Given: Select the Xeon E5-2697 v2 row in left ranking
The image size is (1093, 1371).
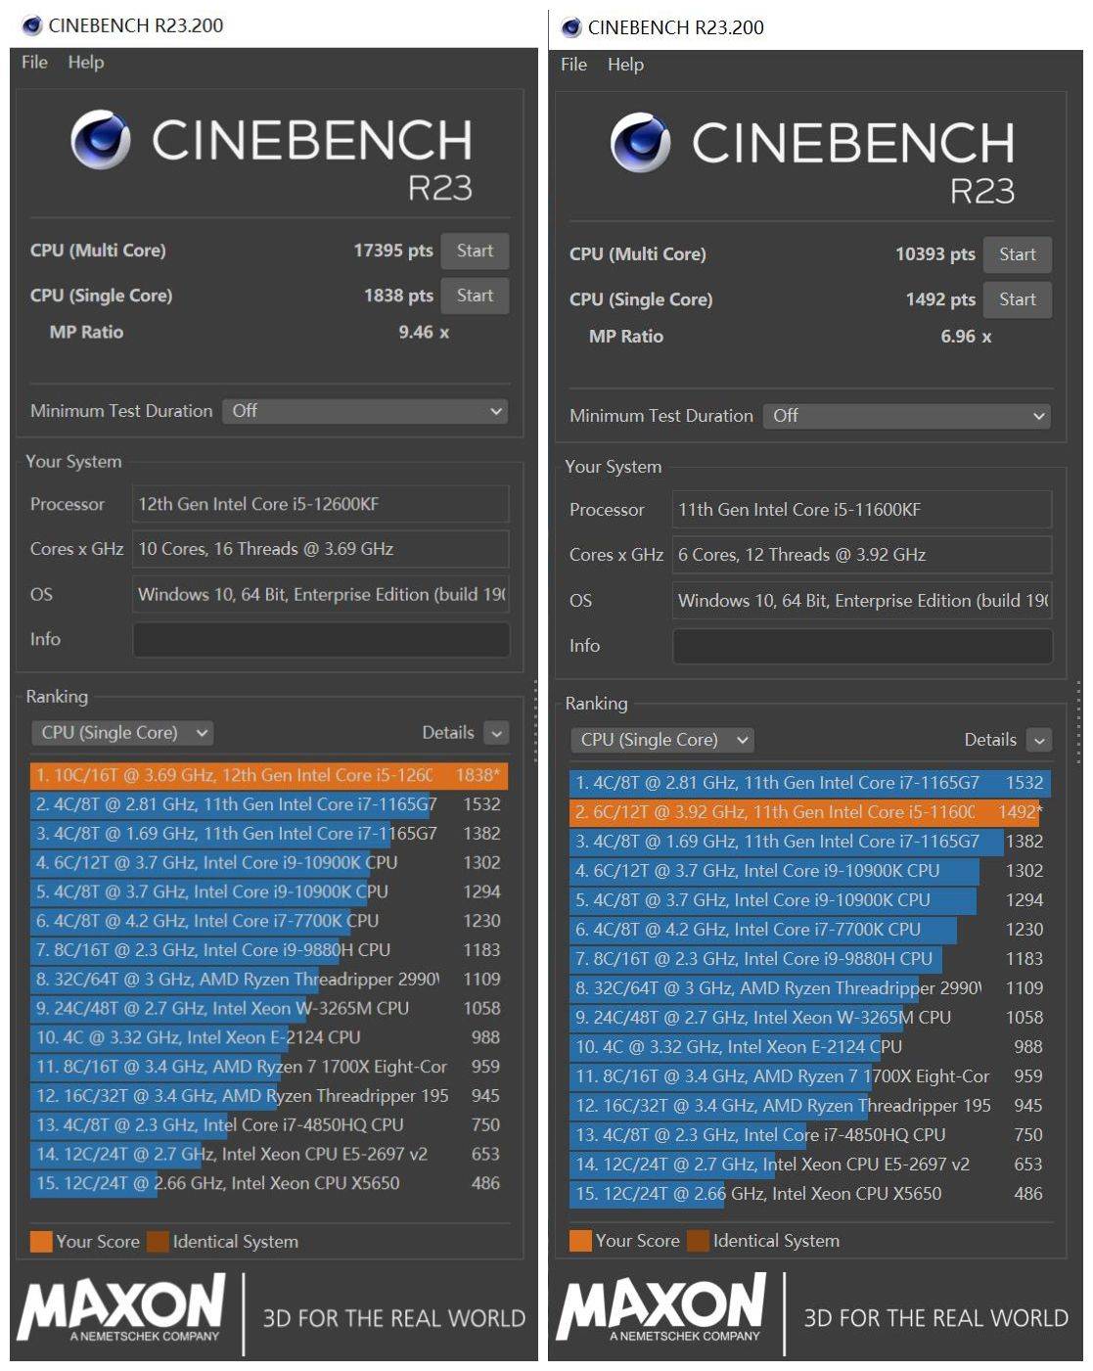Looking at the screenshot, I should click(269, 1154).
